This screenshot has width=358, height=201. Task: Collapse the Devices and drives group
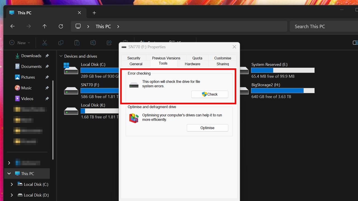pyautogui.click(x=61, y=56)
